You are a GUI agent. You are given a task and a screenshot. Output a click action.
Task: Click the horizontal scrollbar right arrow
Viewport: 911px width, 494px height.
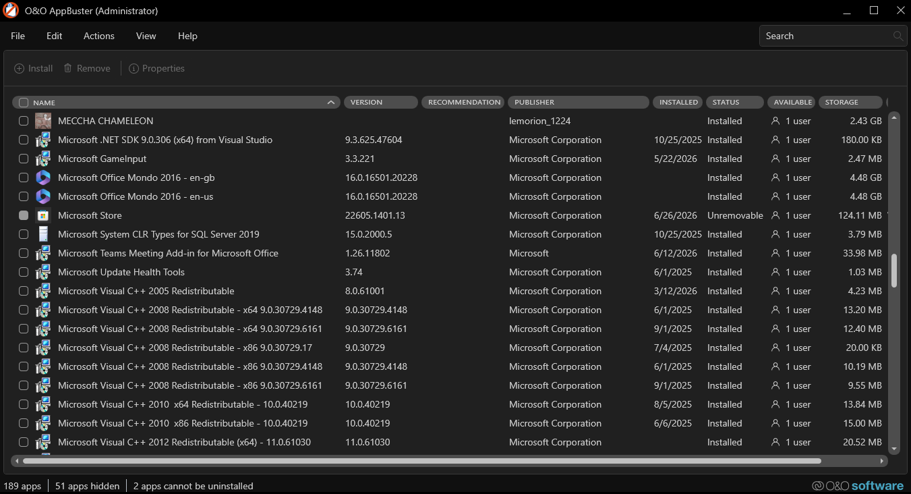(x=882, y=462)
